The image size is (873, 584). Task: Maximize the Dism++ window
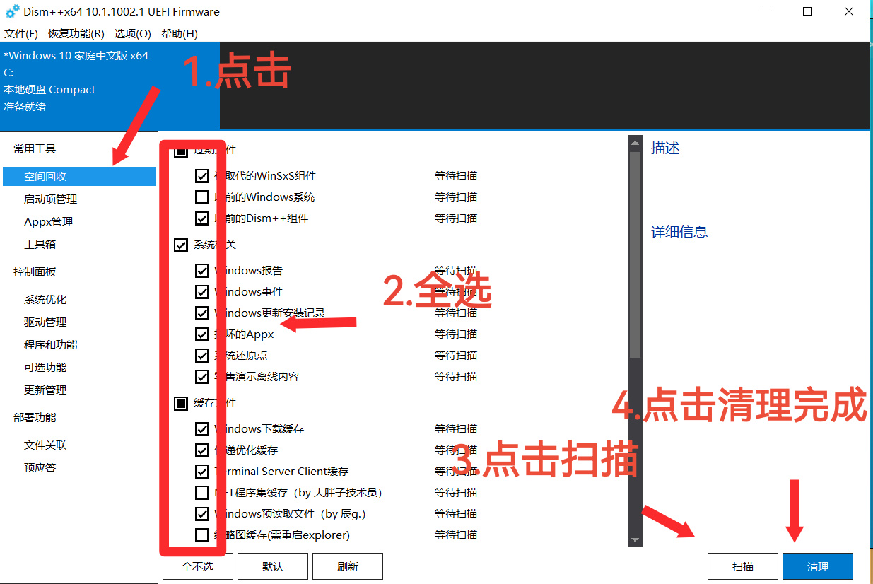(x=807, y=11)
